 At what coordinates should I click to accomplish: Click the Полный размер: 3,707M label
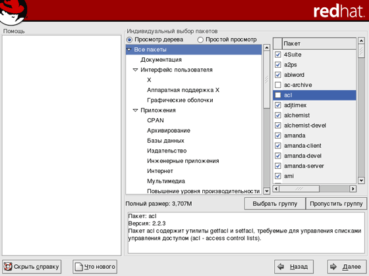(x=159, y=204)
